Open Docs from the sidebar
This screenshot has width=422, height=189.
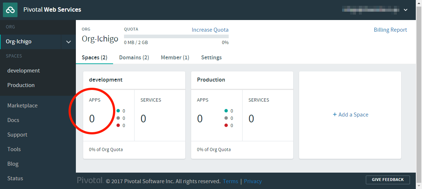13,120
